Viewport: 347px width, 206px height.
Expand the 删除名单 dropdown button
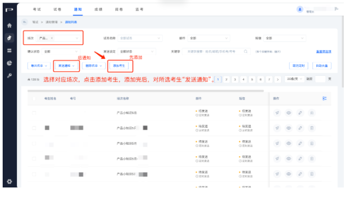[94, 66]
